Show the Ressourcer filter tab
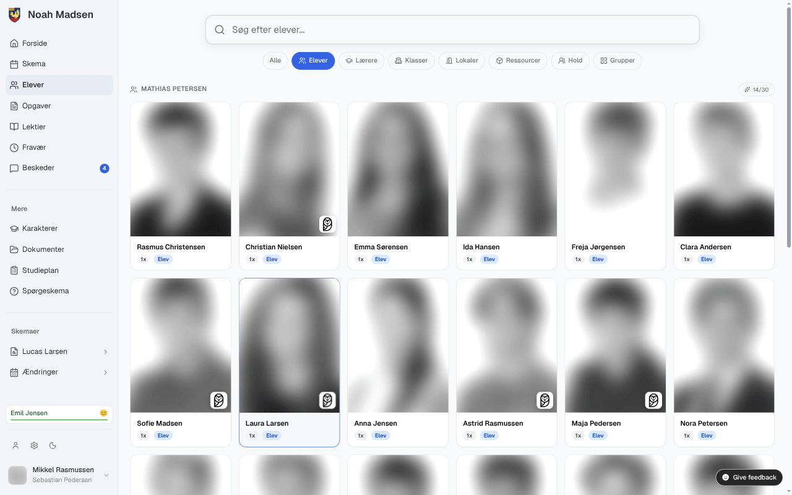 (518, 61)
